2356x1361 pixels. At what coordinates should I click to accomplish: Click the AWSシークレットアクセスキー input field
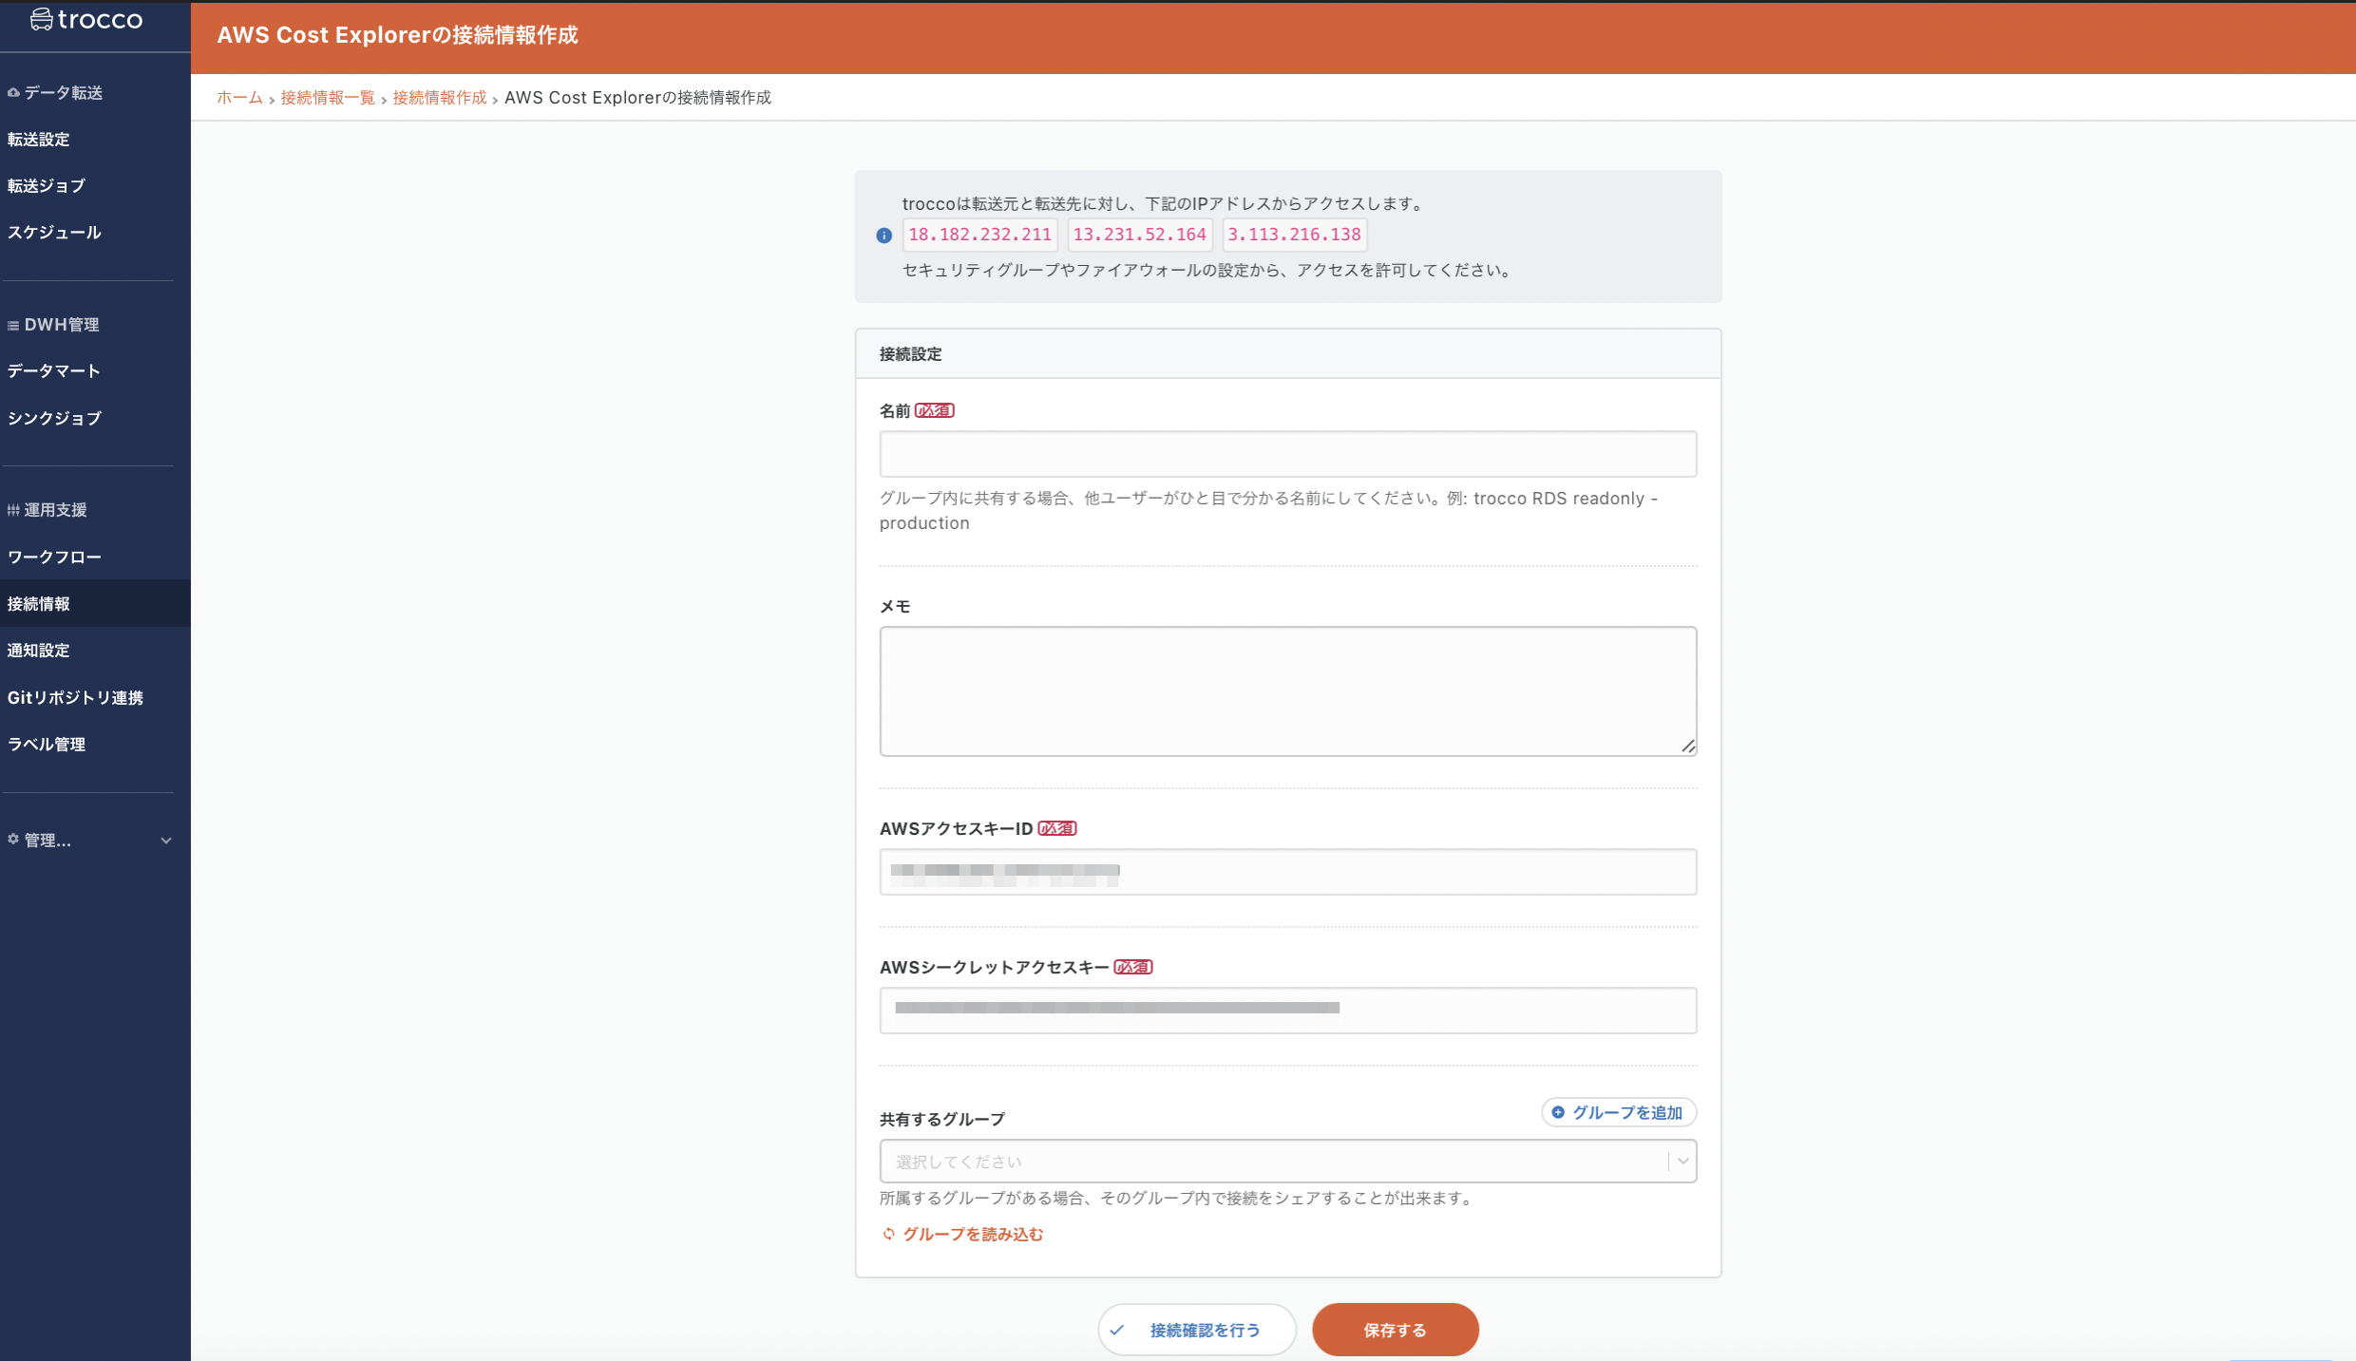(x=1287, y=1011)
